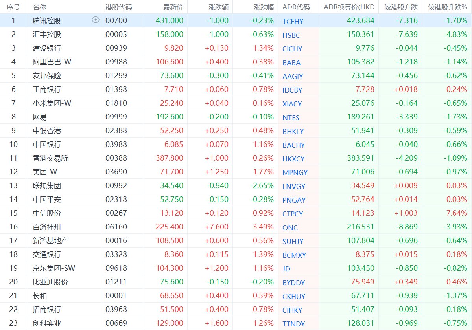This screenshot has height=330, width=472.
Task: Open the BYDDY ADR code link
Action: [293, 282]
